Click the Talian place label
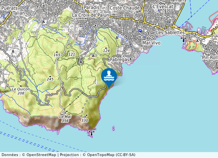This screenshot has width=218, height=158. click(19, 13)
